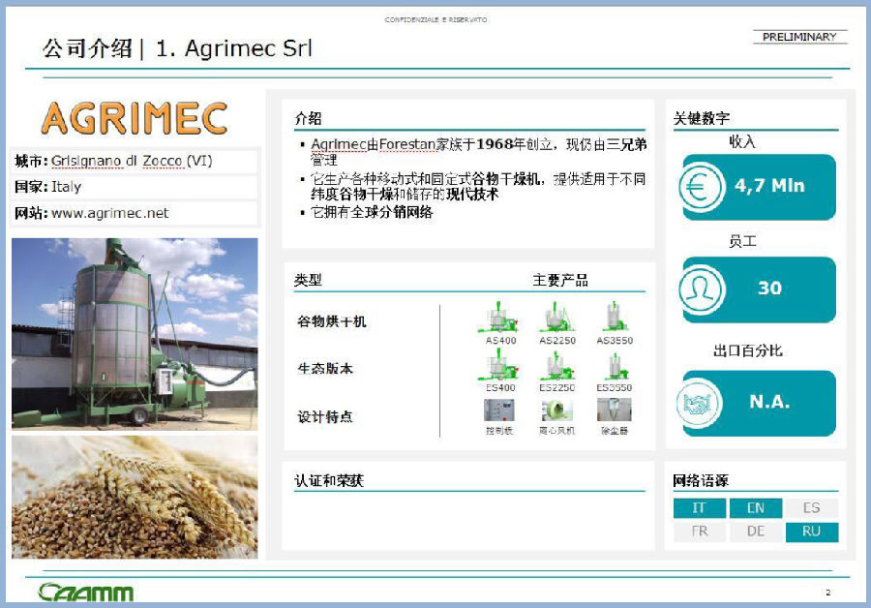
Task: Select the ES2250 dryer product image
Action: 556,366
